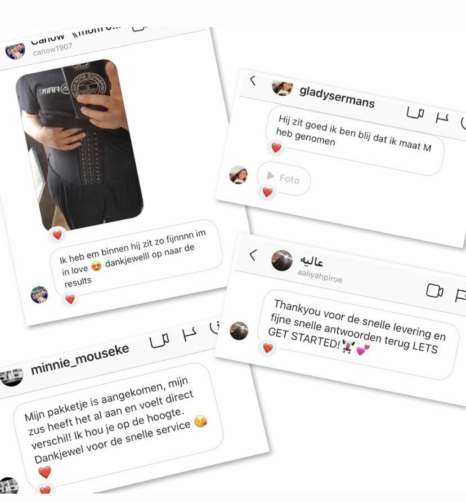
Task: Flag the aaliyahpiroe conversation
Action: 460,295
